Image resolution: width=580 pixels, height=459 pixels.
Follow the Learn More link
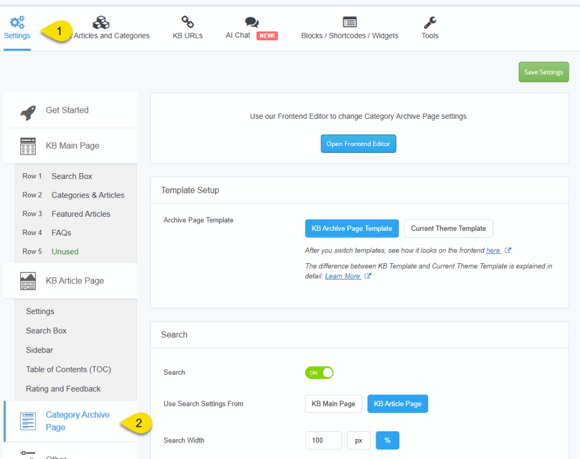pyautogui.click(x=343, y=276)
